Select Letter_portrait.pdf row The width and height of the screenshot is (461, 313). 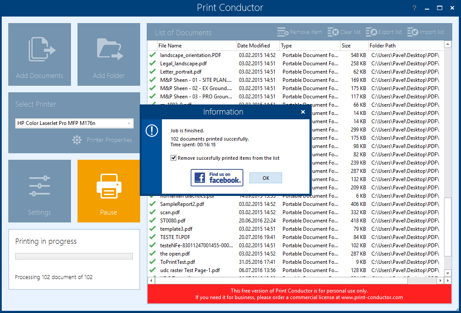click(295, 72)
